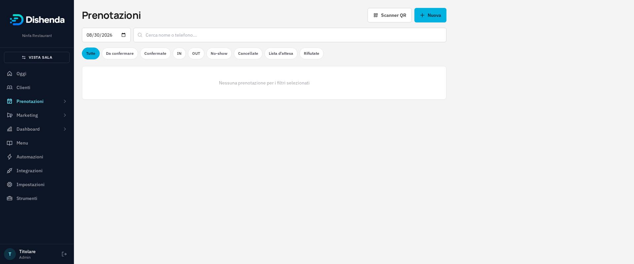Click the Prenotazioni page heading
Image resolution: width=634 pixels, height=264 pixels.
point(111,15)
